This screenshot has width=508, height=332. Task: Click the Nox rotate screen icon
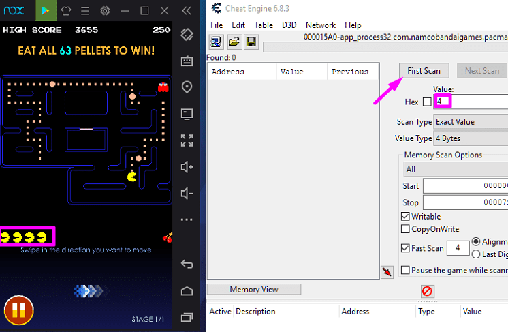[187, 34]
